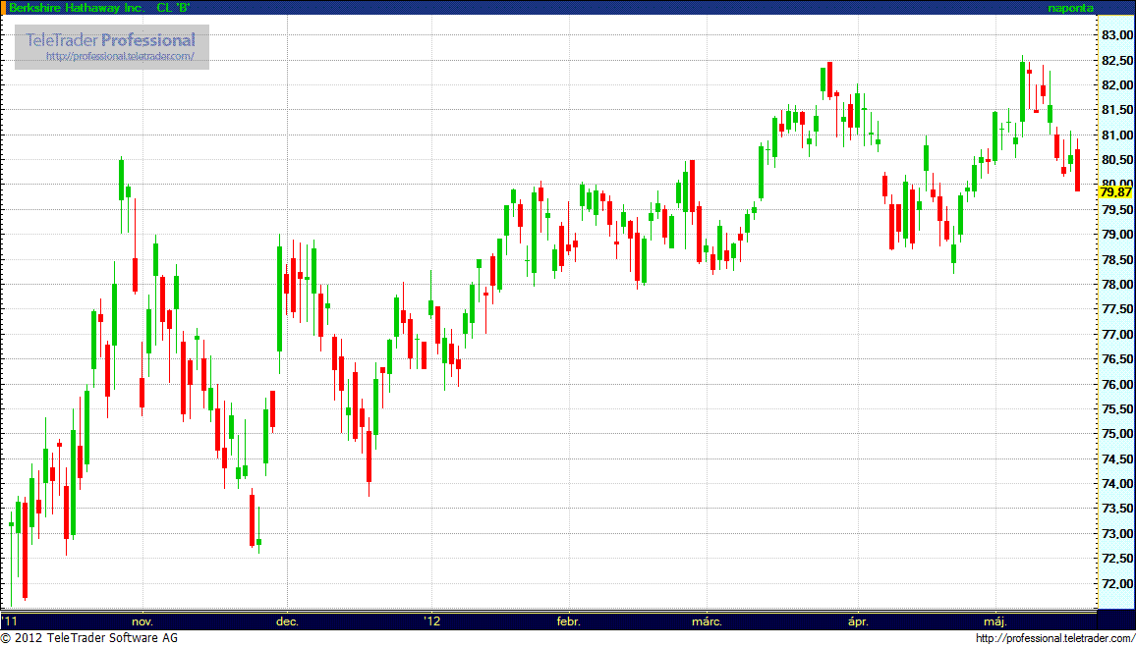Image resolution: width=1136 pixels, height=647 pixels.
Task: Click the 'naponta' interval label
Action: [x=1071, y=8]
